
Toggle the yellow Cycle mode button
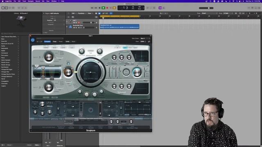115,8
